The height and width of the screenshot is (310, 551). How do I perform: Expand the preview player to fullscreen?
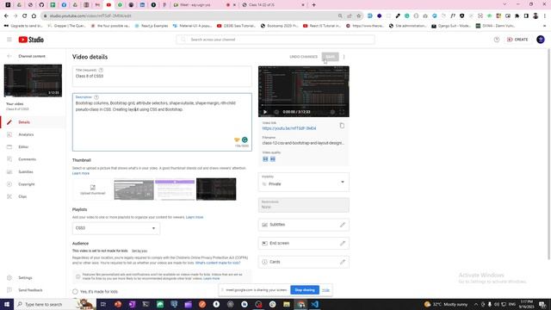342,112
